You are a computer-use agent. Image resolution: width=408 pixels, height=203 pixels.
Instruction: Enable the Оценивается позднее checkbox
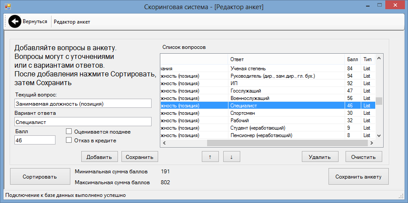click(69, 131)
